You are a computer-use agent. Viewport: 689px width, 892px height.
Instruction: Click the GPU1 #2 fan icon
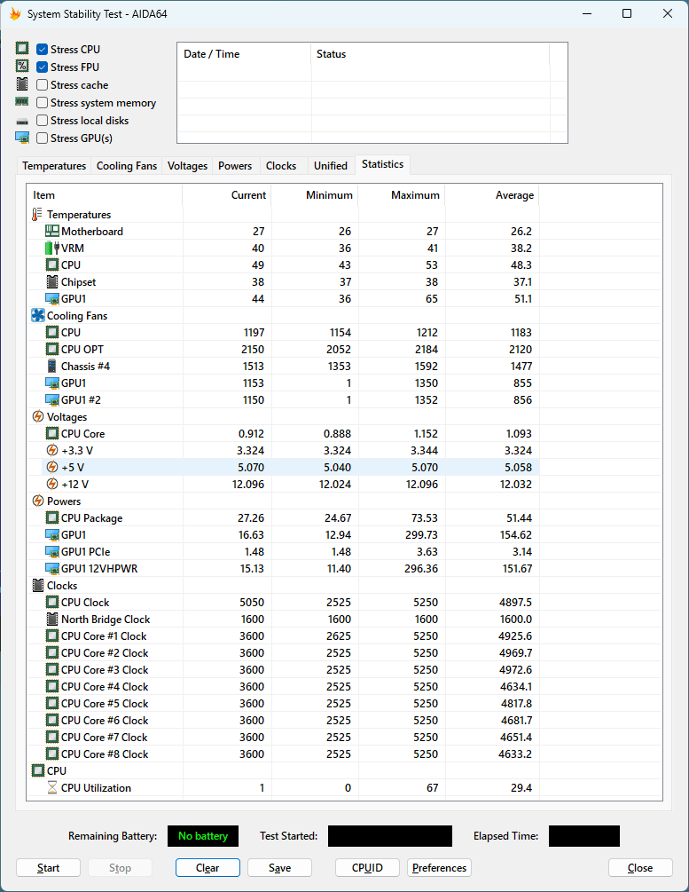52,400
